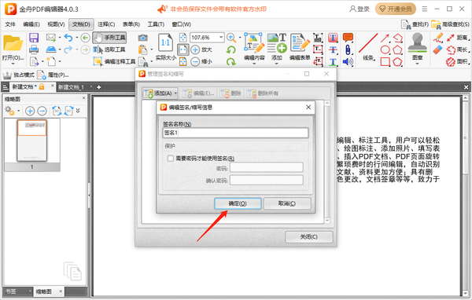Click the thumbnail zoom out icon
472x300 pixels.
(42, 111)
